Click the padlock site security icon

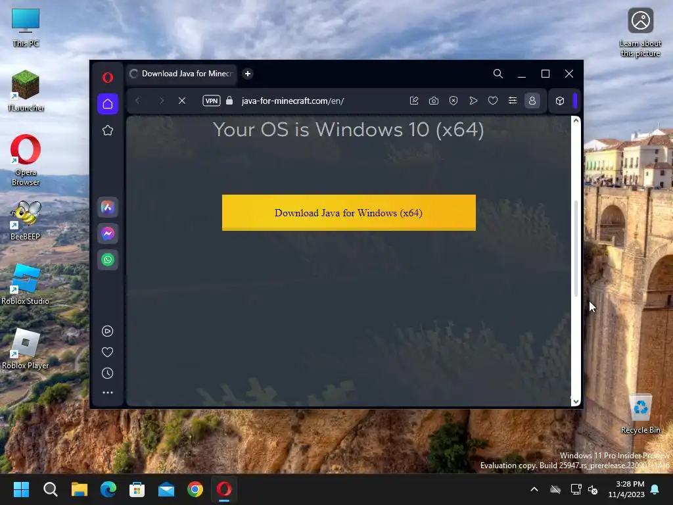click(229, 101)
